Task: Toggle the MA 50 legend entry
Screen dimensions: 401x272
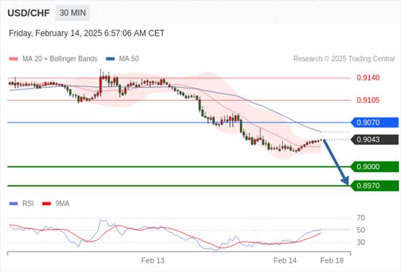Action: tap(123, 59)
